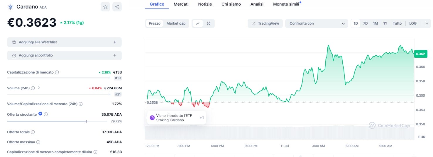Screen dimensions: 433x157
Task: Switch to the Mercati tab
Action: coord(181,4)
